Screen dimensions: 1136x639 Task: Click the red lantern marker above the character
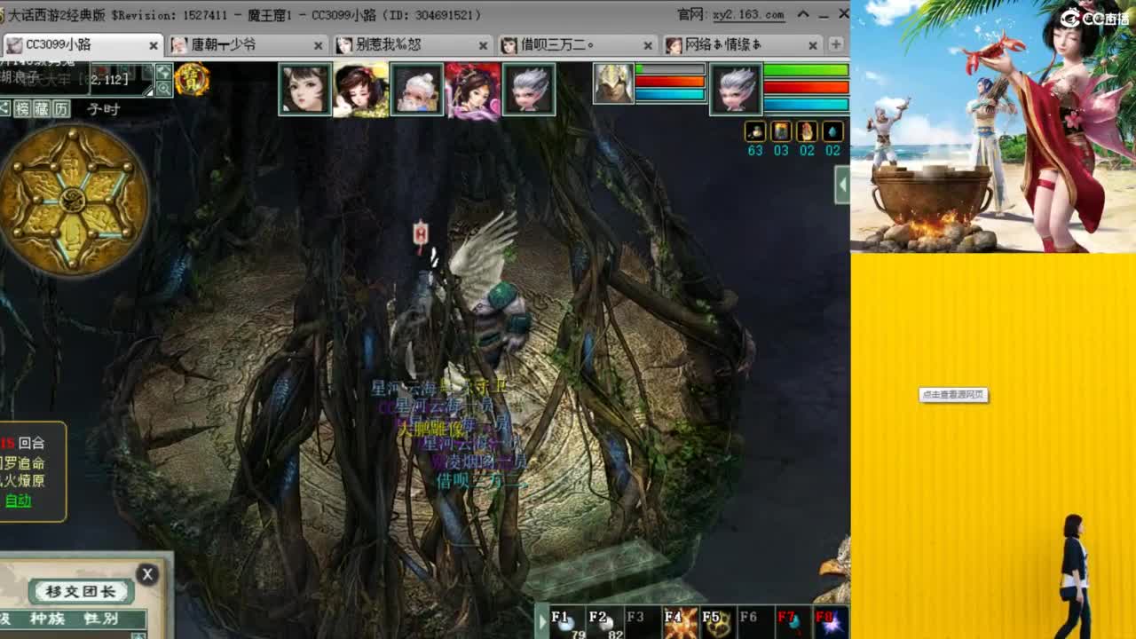tap(421, 234)
